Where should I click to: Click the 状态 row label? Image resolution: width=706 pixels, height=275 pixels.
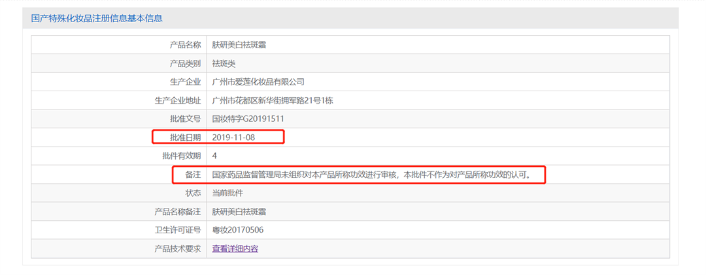pyautogui.click(x=193, y=194)
